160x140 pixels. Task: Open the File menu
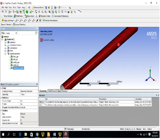click(3, 8)
